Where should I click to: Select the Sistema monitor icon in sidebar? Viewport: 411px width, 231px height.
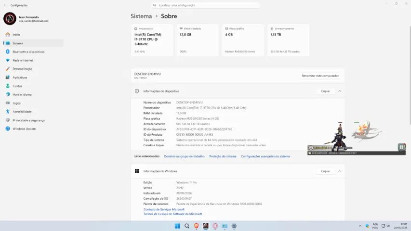pos(8,43)
